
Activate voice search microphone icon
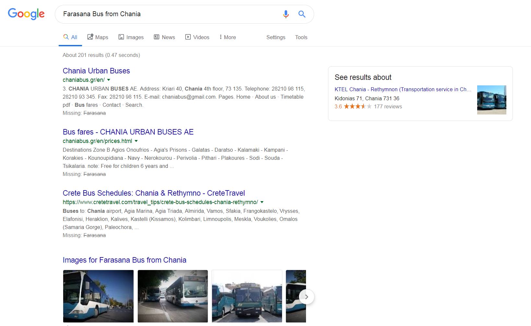(286, 14)
